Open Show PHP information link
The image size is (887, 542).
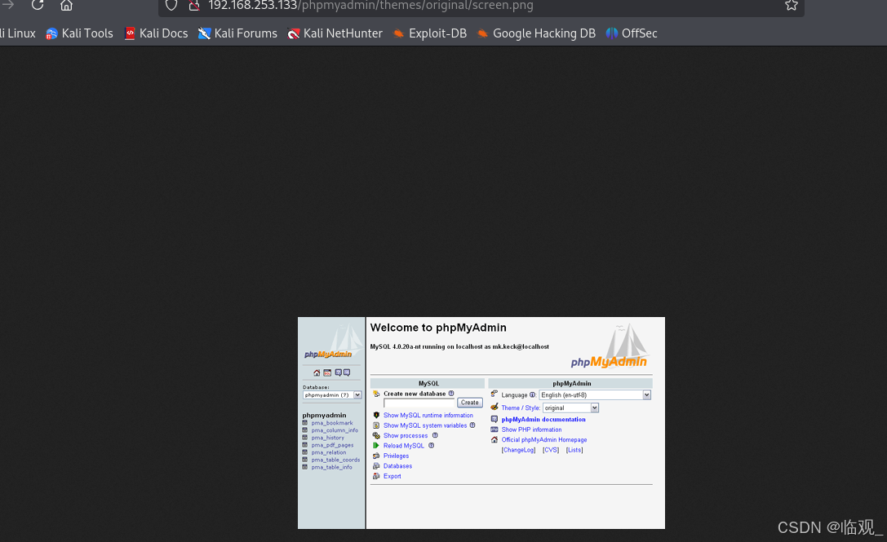[x=531, y=430]
